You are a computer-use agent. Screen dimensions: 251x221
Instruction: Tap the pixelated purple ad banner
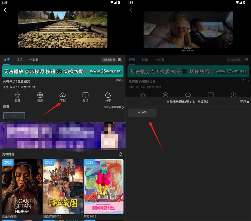[63, 136]
